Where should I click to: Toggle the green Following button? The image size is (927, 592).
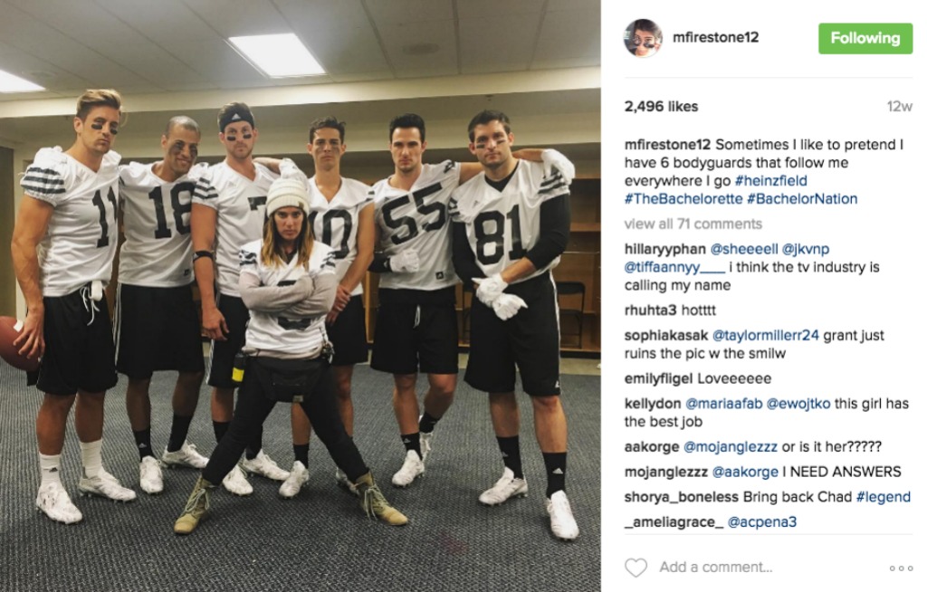point(865,38)
